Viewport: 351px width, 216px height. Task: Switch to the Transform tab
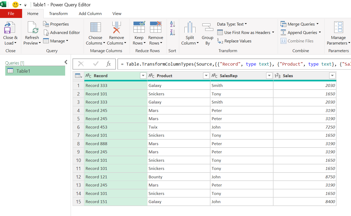(x=58, y=14)
